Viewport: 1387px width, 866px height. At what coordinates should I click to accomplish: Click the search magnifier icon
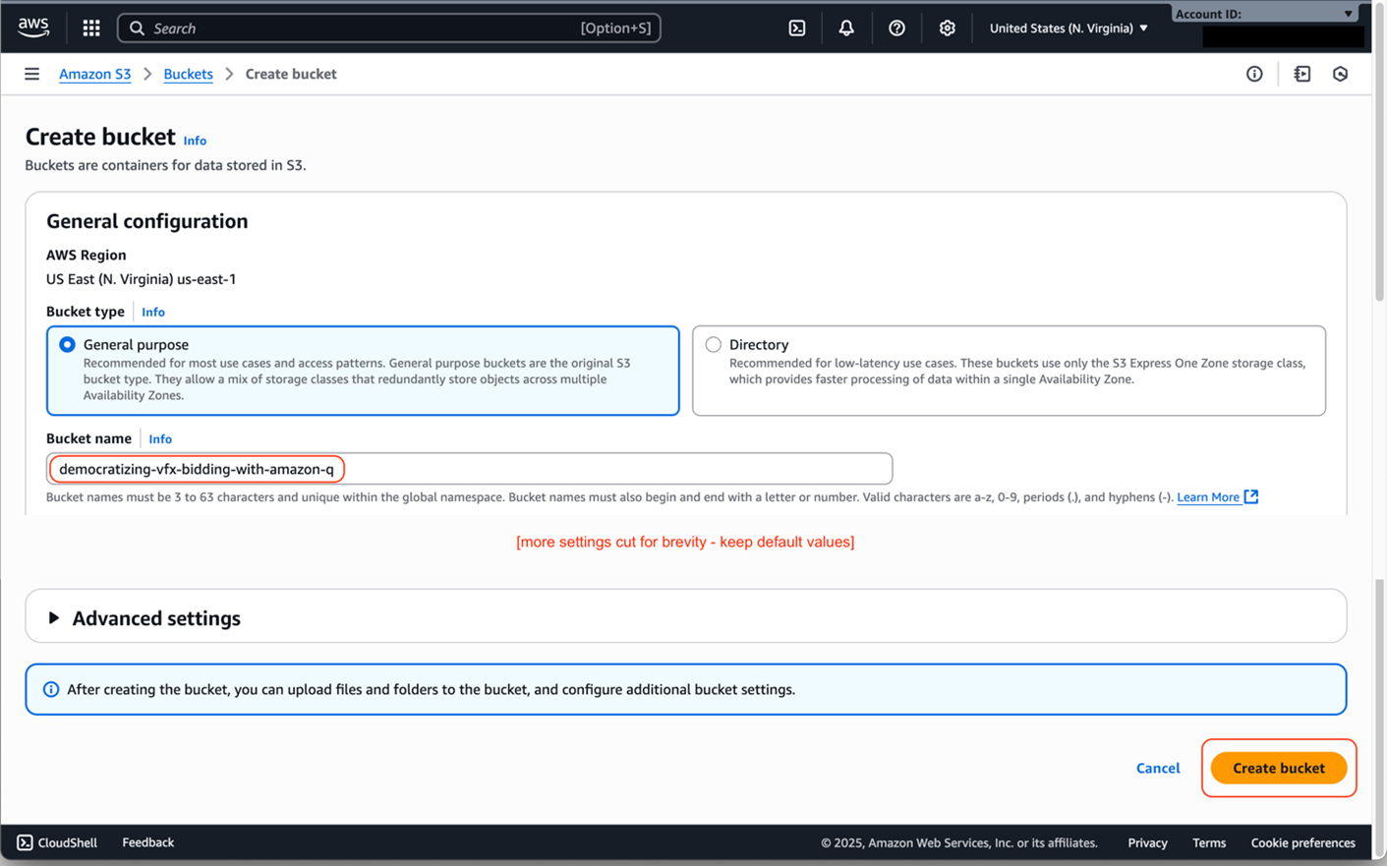(137, 29)
